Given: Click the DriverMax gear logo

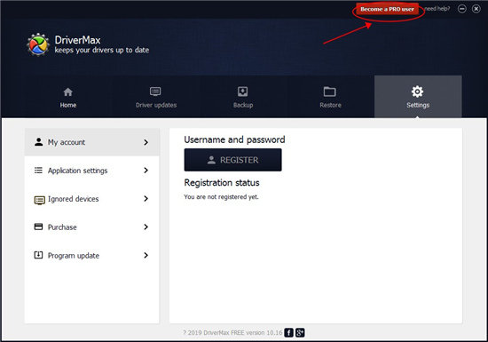Looking at the screenshot, I should (38, 44).
